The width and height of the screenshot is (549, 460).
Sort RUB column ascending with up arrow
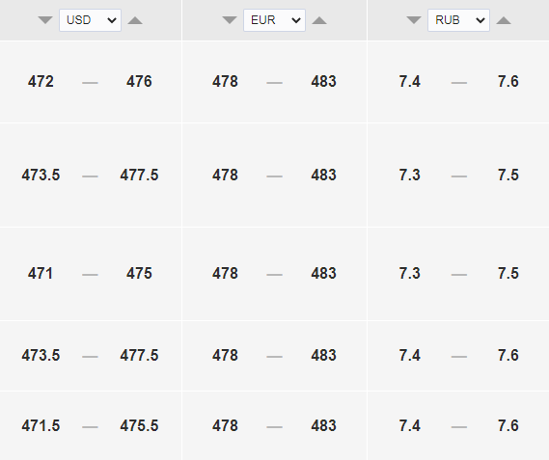(x=504, y=20)
